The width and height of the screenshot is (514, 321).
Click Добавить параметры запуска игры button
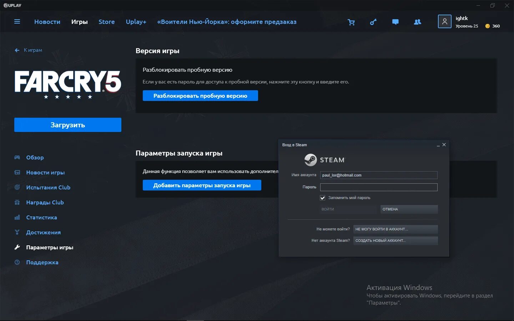tap(202, 185)
